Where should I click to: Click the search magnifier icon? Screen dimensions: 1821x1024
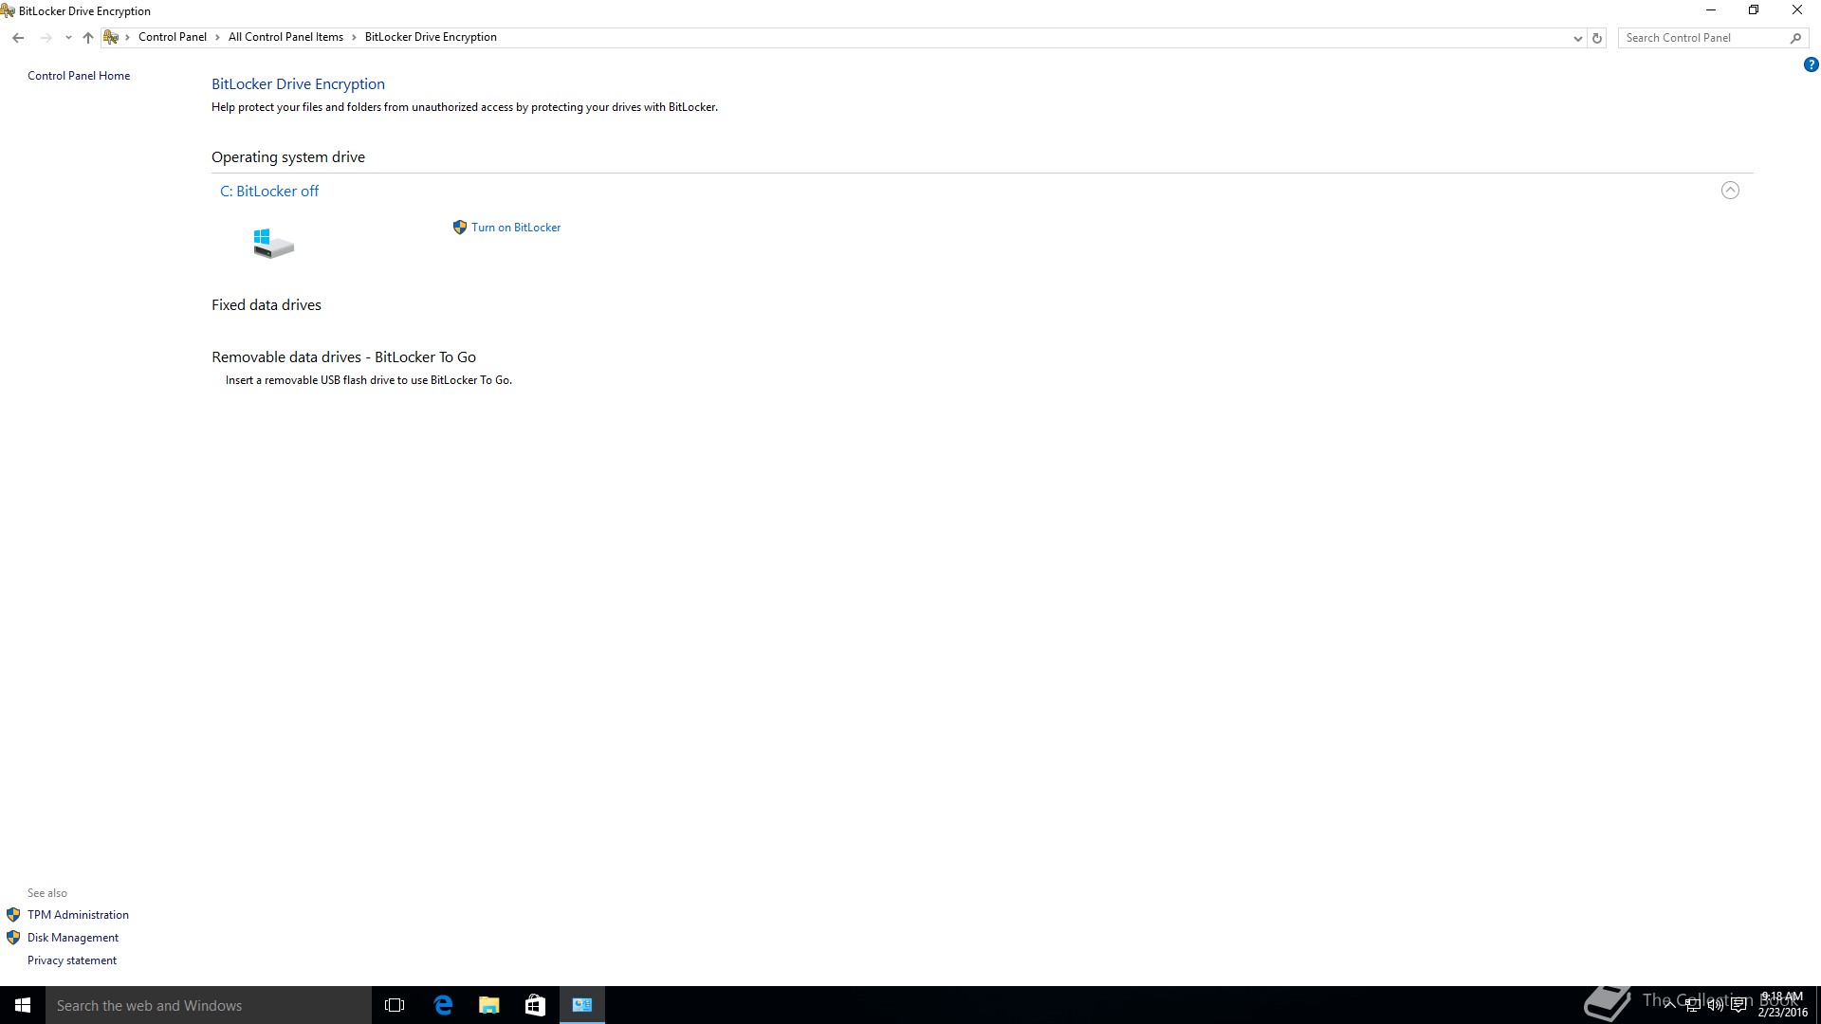(1795, 38)
